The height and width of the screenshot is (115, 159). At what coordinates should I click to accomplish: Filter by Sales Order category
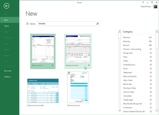point(137,80)
